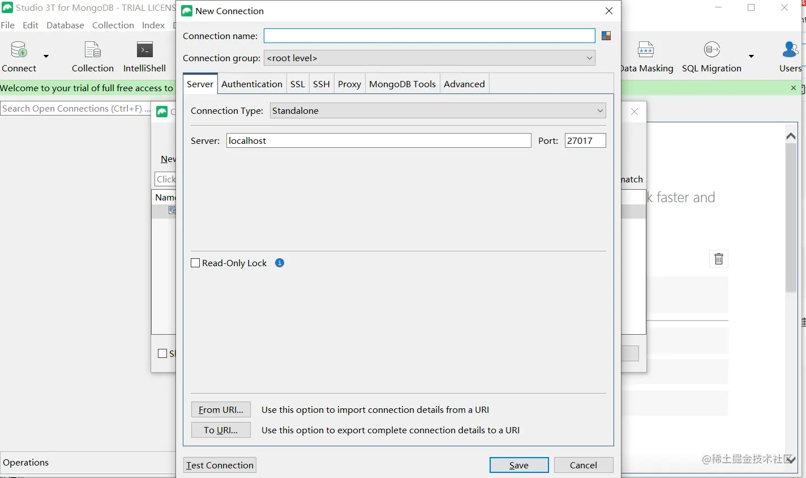Screen dimensions: 806x478
Task: Pick a connection color swatch
Action: (606, 36)
